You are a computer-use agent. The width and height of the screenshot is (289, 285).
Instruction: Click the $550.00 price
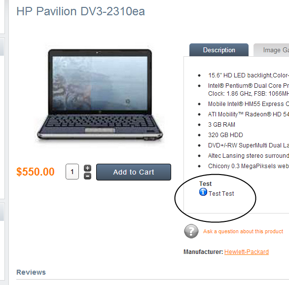36,172
